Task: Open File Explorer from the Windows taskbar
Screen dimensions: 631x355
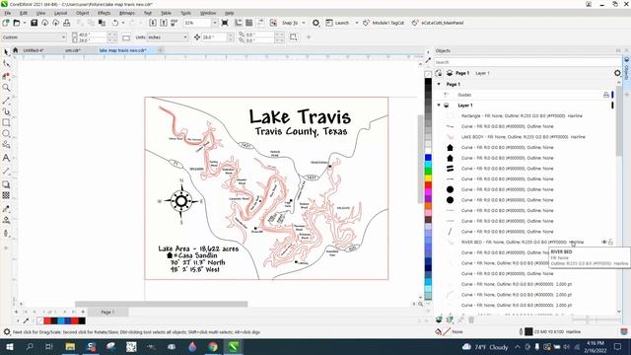Action: tap(70, 346)
